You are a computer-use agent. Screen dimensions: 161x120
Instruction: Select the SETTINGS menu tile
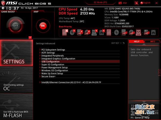tap(16, 53)
